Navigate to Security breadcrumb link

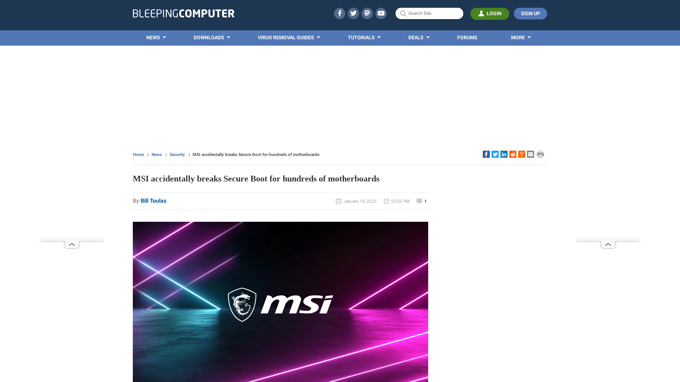point(177,154)
